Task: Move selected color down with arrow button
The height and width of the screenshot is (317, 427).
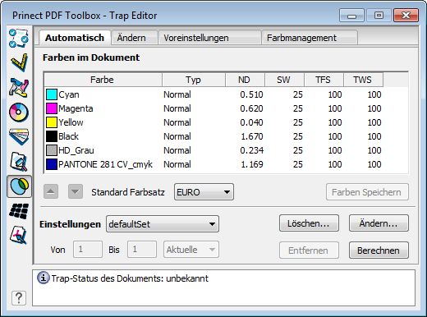Action: click(76, 191)
